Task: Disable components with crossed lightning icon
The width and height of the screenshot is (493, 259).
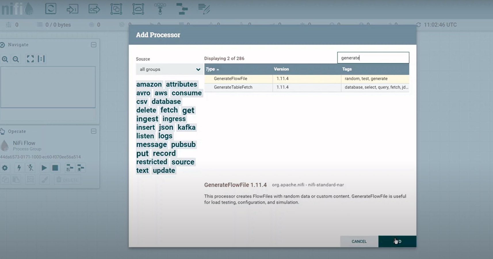Action: point(30,168)
